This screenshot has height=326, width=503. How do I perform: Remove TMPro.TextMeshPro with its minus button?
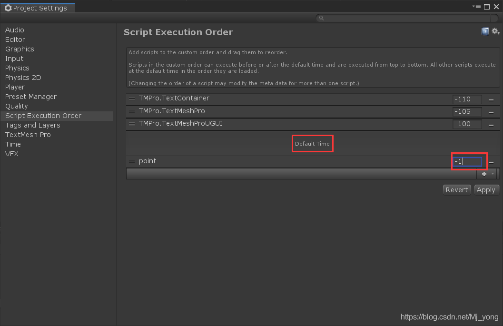coord(491,112)
